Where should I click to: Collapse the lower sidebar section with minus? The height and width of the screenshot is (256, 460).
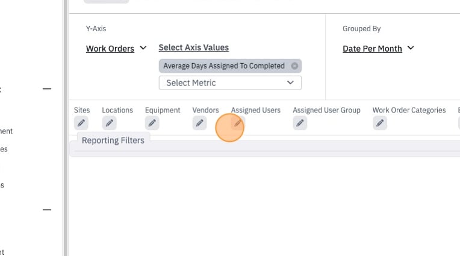pyautogui.click(x=47, y=210)
